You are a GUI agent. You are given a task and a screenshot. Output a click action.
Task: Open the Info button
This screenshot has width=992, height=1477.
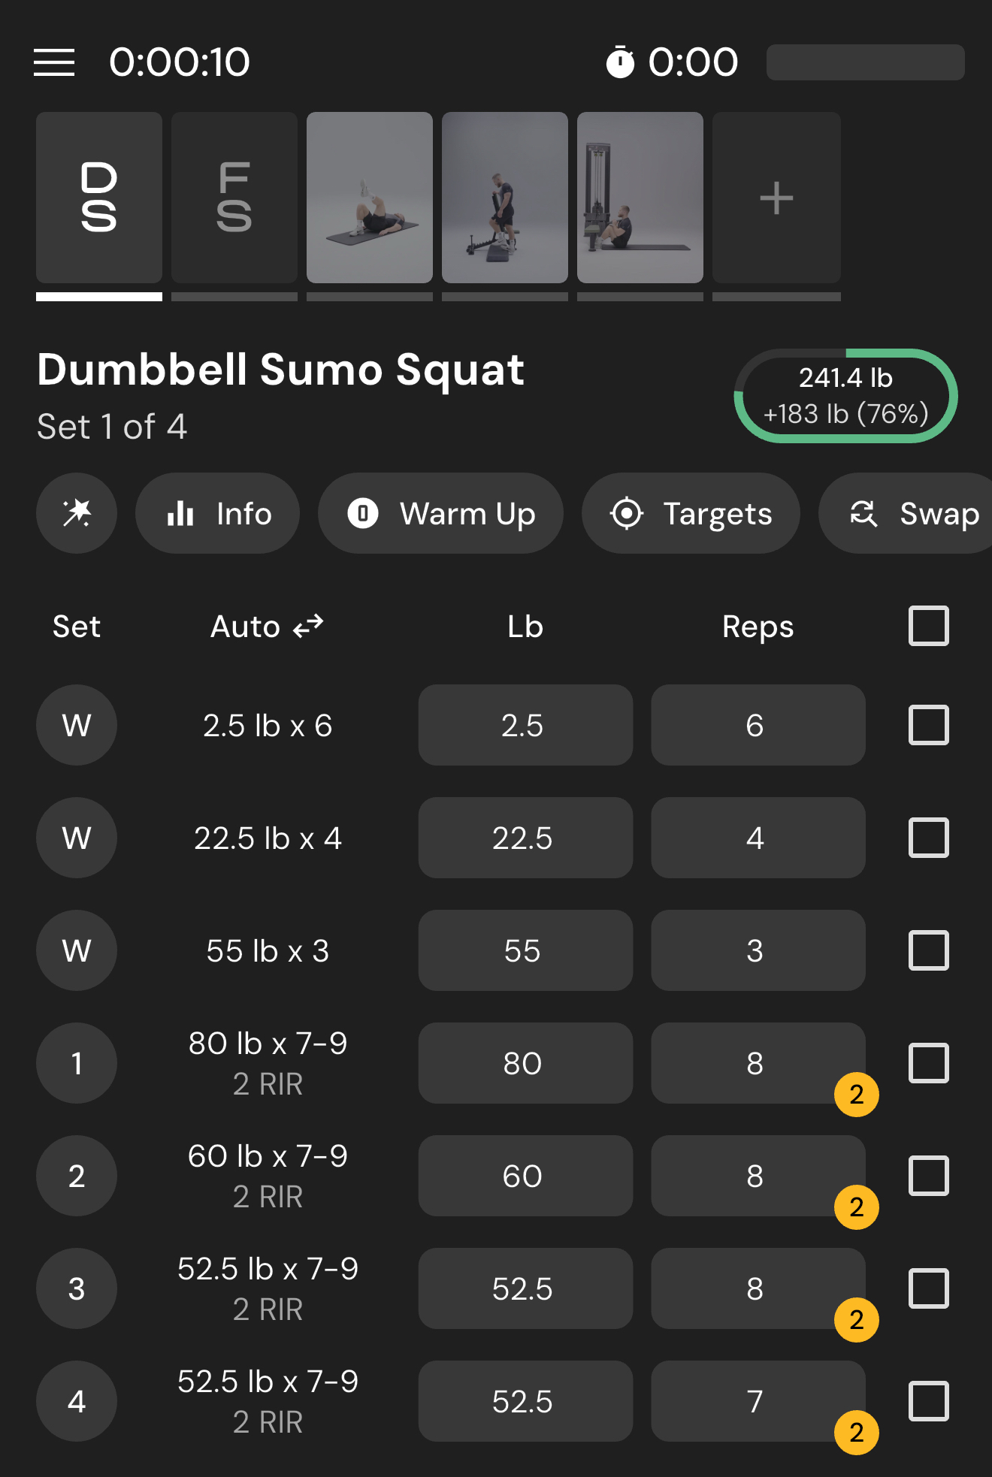(x=217, y=514)
